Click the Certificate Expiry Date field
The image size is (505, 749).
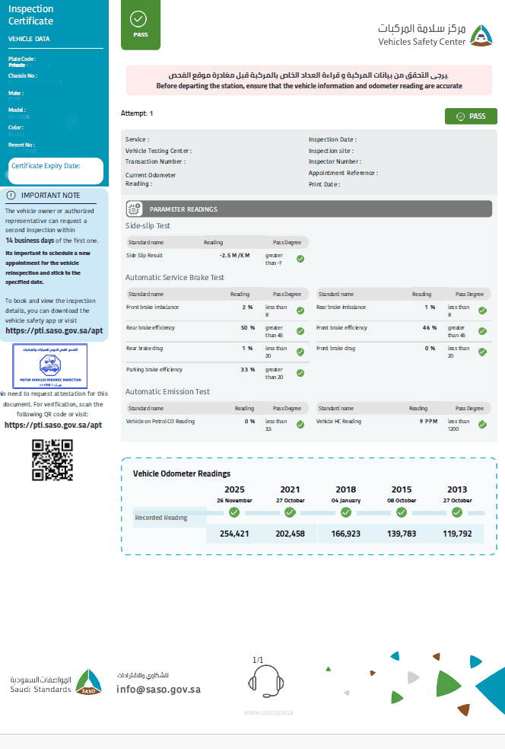(56, 171)
